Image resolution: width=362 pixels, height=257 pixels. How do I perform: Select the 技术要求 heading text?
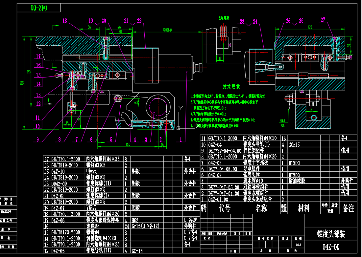tap(231, 87)
